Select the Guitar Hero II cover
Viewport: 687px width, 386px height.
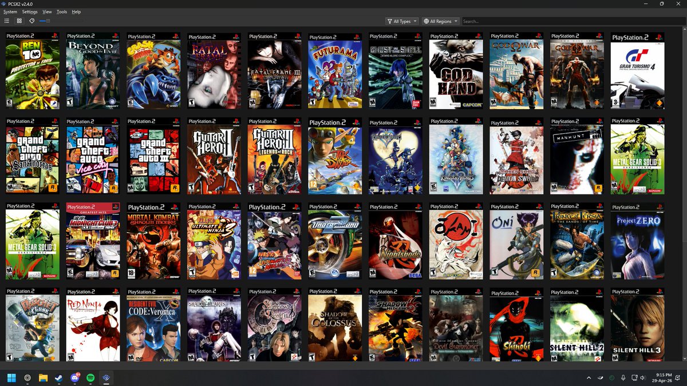pos(214,156)
